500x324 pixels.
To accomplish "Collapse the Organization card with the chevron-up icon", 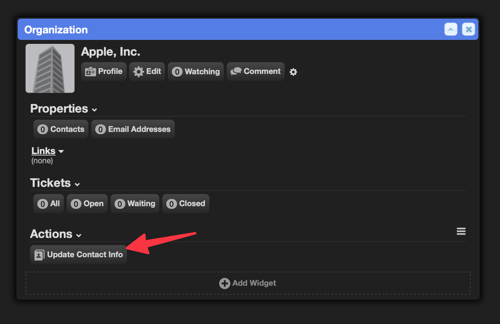I will coord(451,29).
